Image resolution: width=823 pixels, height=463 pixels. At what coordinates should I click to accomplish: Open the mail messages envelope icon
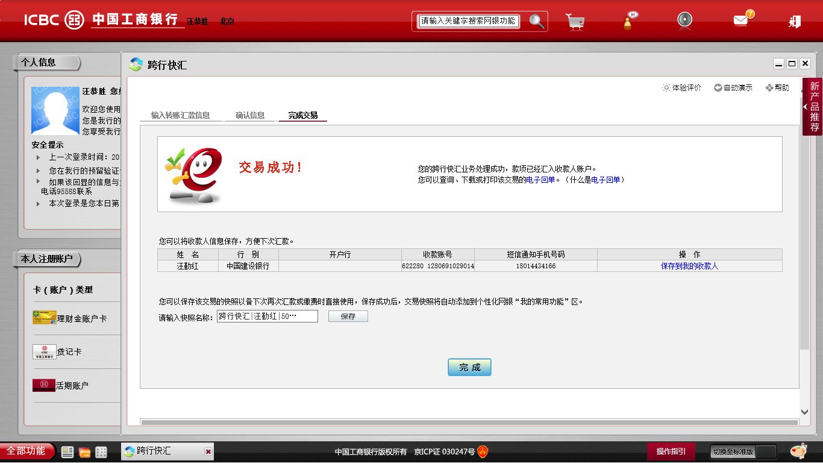[741, 20]
